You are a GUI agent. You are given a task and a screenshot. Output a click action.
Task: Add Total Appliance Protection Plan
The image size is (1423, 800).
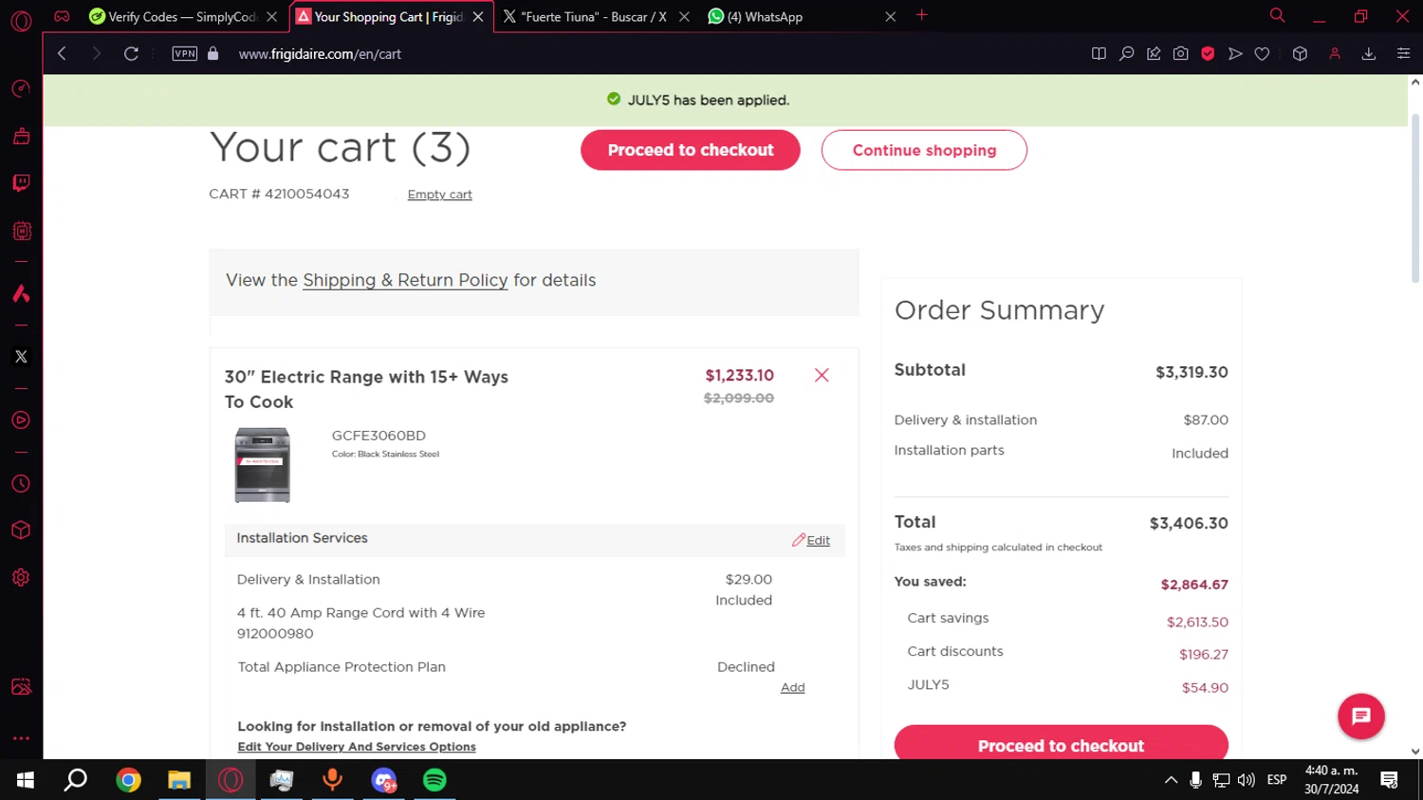pos(792,687)
